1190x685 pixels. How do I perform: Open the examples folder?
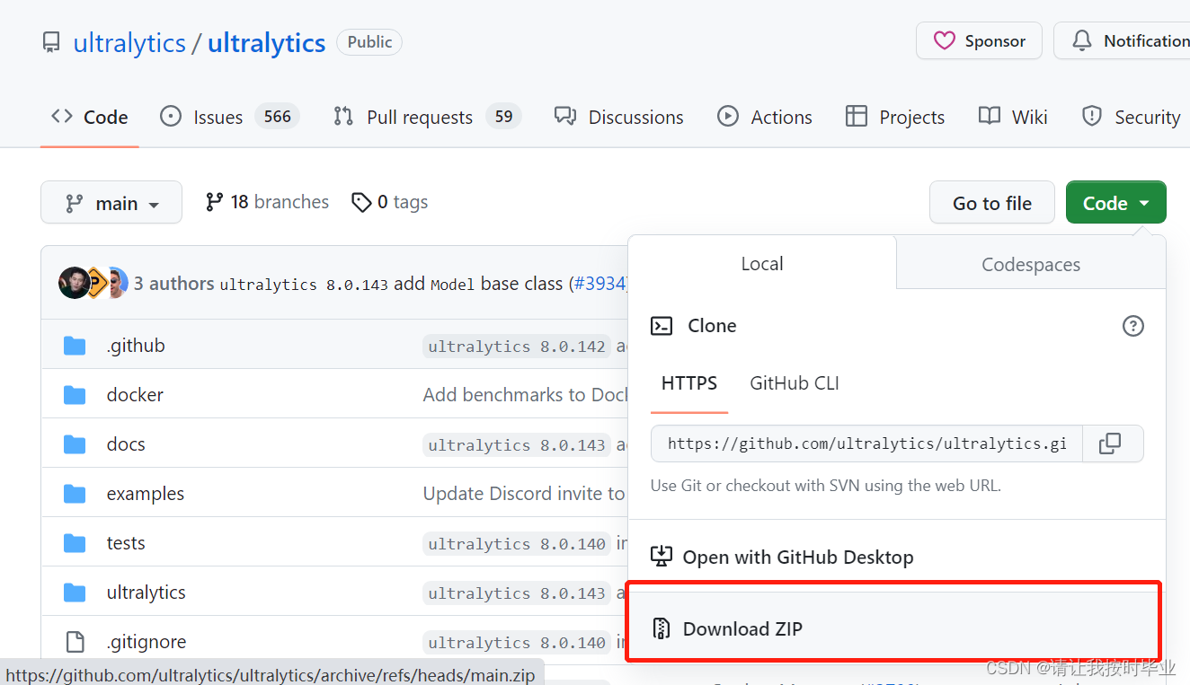click(146, 494)
